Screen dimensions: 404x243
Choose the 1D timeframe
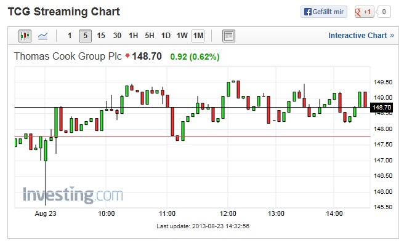[166, 36]
